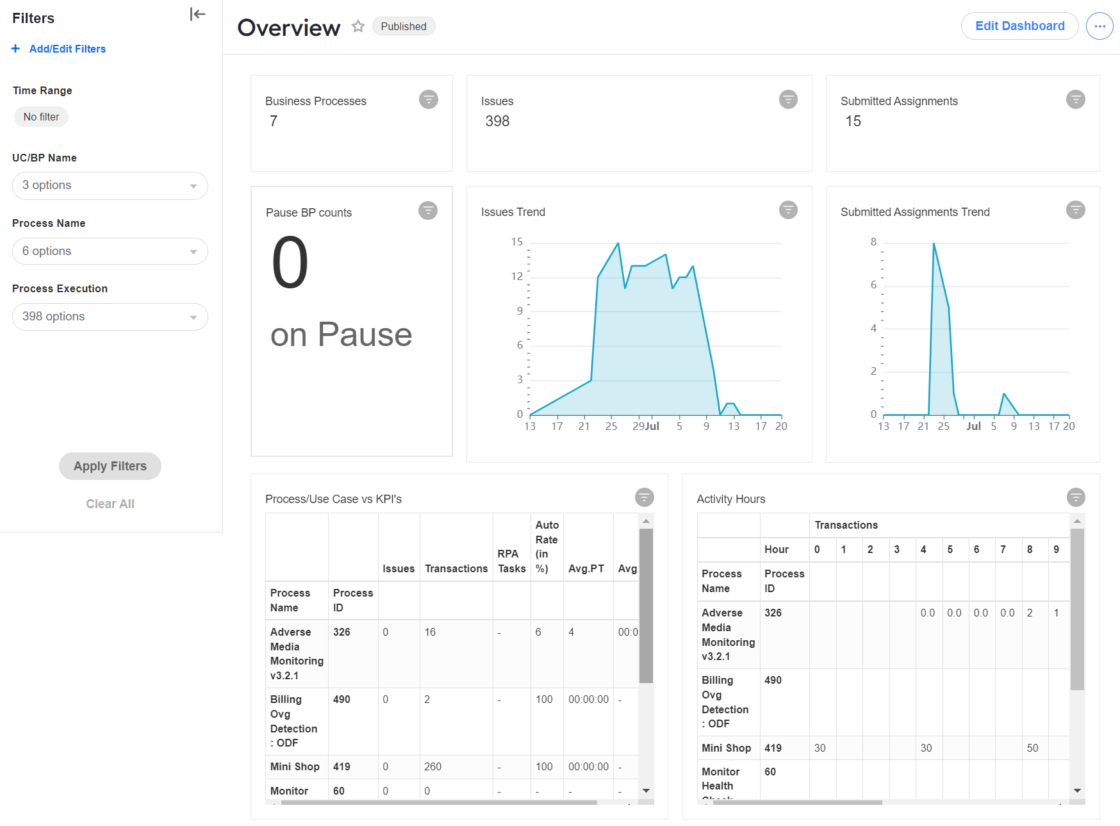
Task: Open filter icon on Process/Use Case vs KPI's
Action: coord(645,497)
